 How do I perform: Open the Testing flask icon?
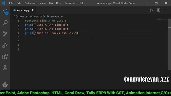coord(5,68)
